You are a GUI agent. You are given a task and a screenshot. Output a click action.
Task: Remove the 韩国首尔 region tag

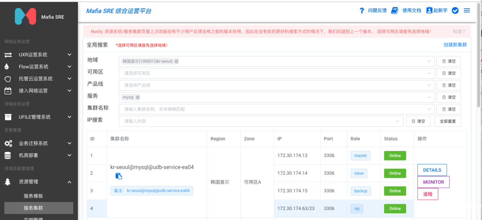[x=176, y=61]
